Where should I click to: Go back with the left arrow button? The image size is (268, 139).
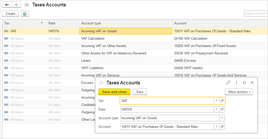pyautogui.click(x=7, y=5)
